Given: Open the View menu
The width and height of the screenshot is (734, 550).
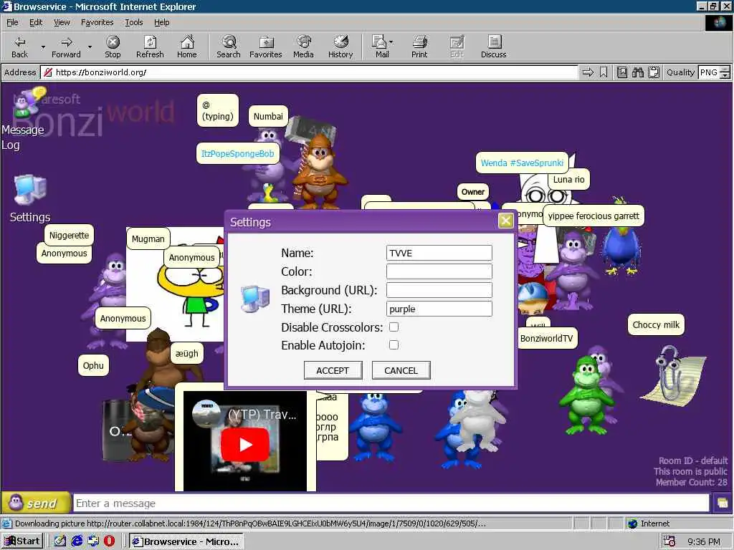Looking at the screenshot, I should (62, 22).
